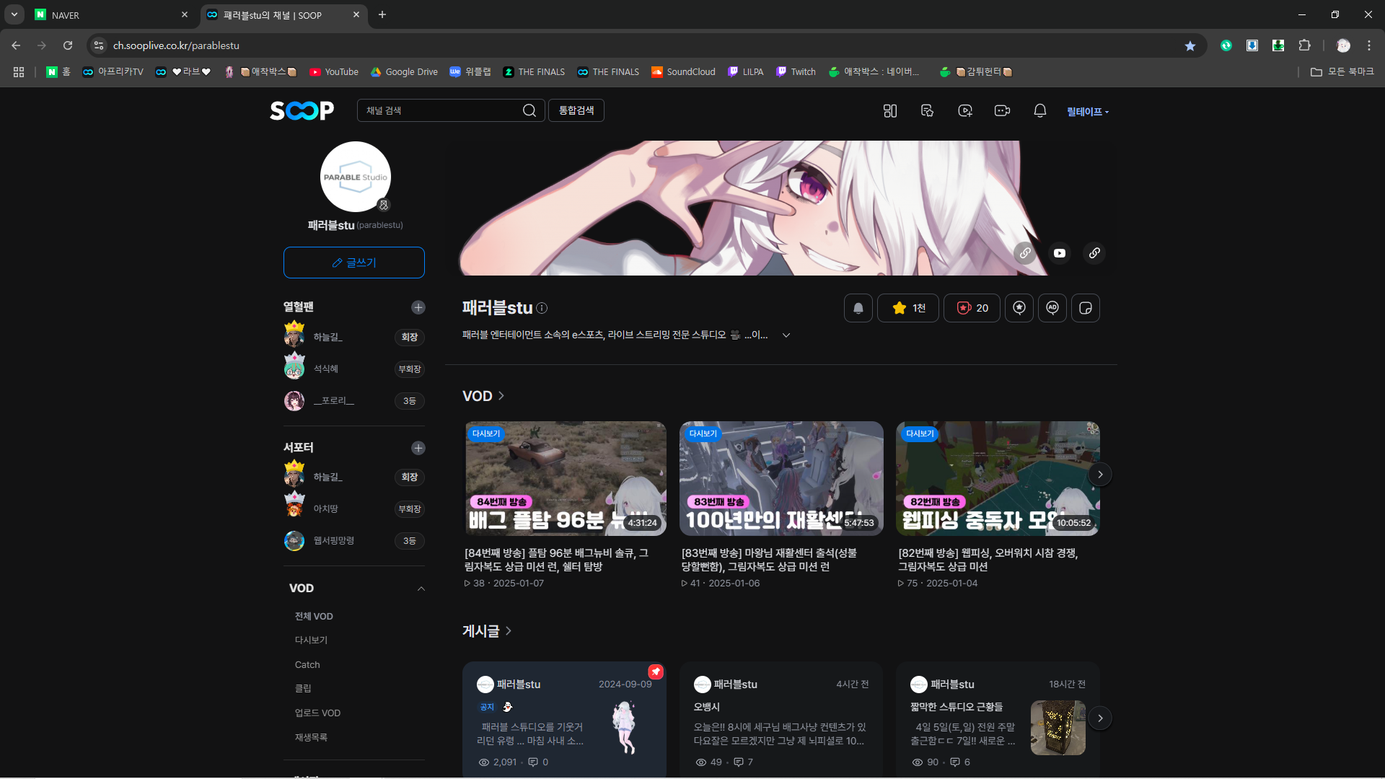Click the info icon next to 패러블stu
The height and width of the screenshot is (779, 1385).
(x=542, y=308)
